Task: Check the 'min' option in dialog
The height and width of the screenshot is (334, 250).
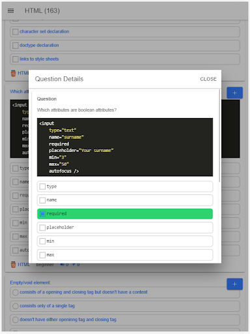Action: pos(42,241)
